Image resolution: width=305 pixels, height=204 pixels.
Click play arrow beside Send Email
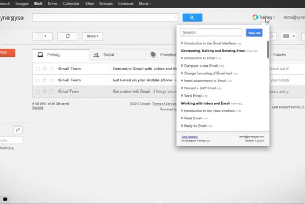click(182, 95)
